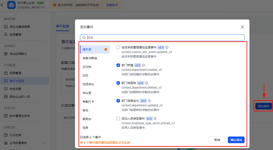Viewport: 273px width, 150px height.
Task: Click the orange warning icon in banner
Action: pyautogui.click(x=55, y=5)
